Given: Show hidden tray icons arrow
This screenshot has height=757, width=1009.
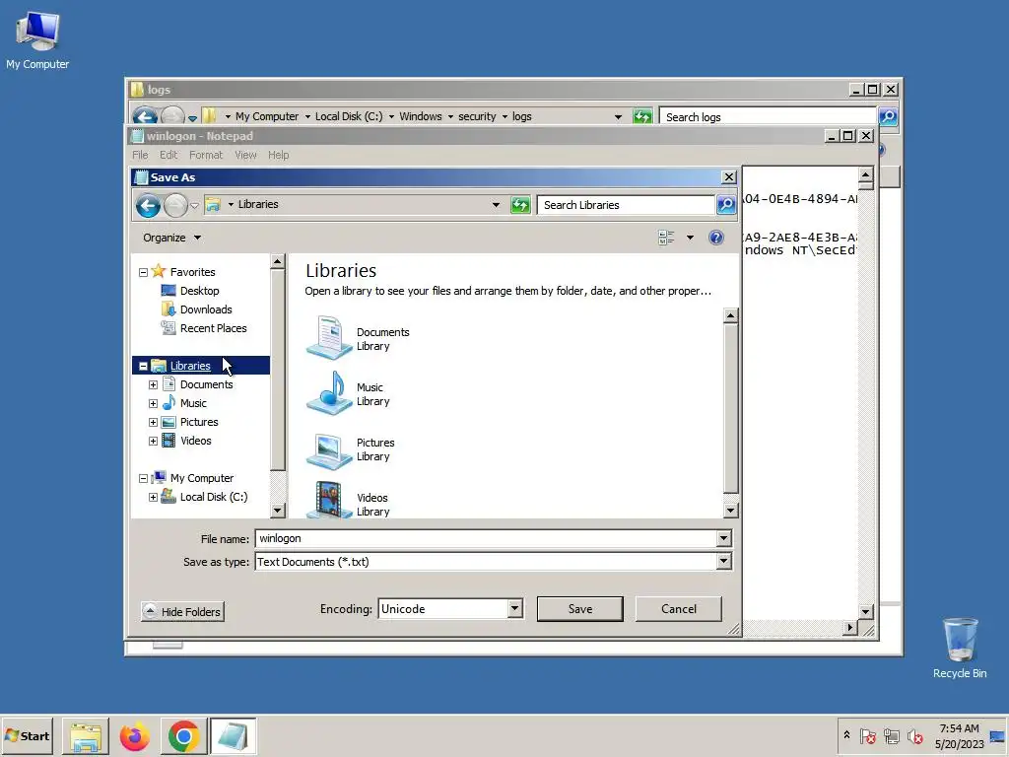Looking at the screenshot, I should coord(846,735).
